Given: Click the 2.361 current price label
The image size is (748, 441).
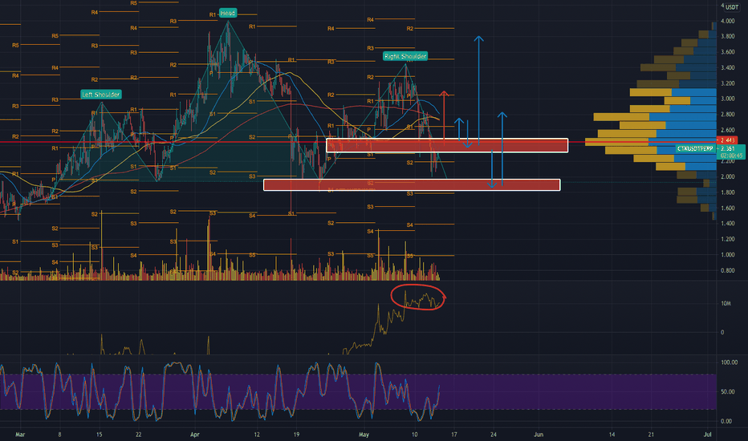Looking at the screenshot, I should [x=727, y=149].
